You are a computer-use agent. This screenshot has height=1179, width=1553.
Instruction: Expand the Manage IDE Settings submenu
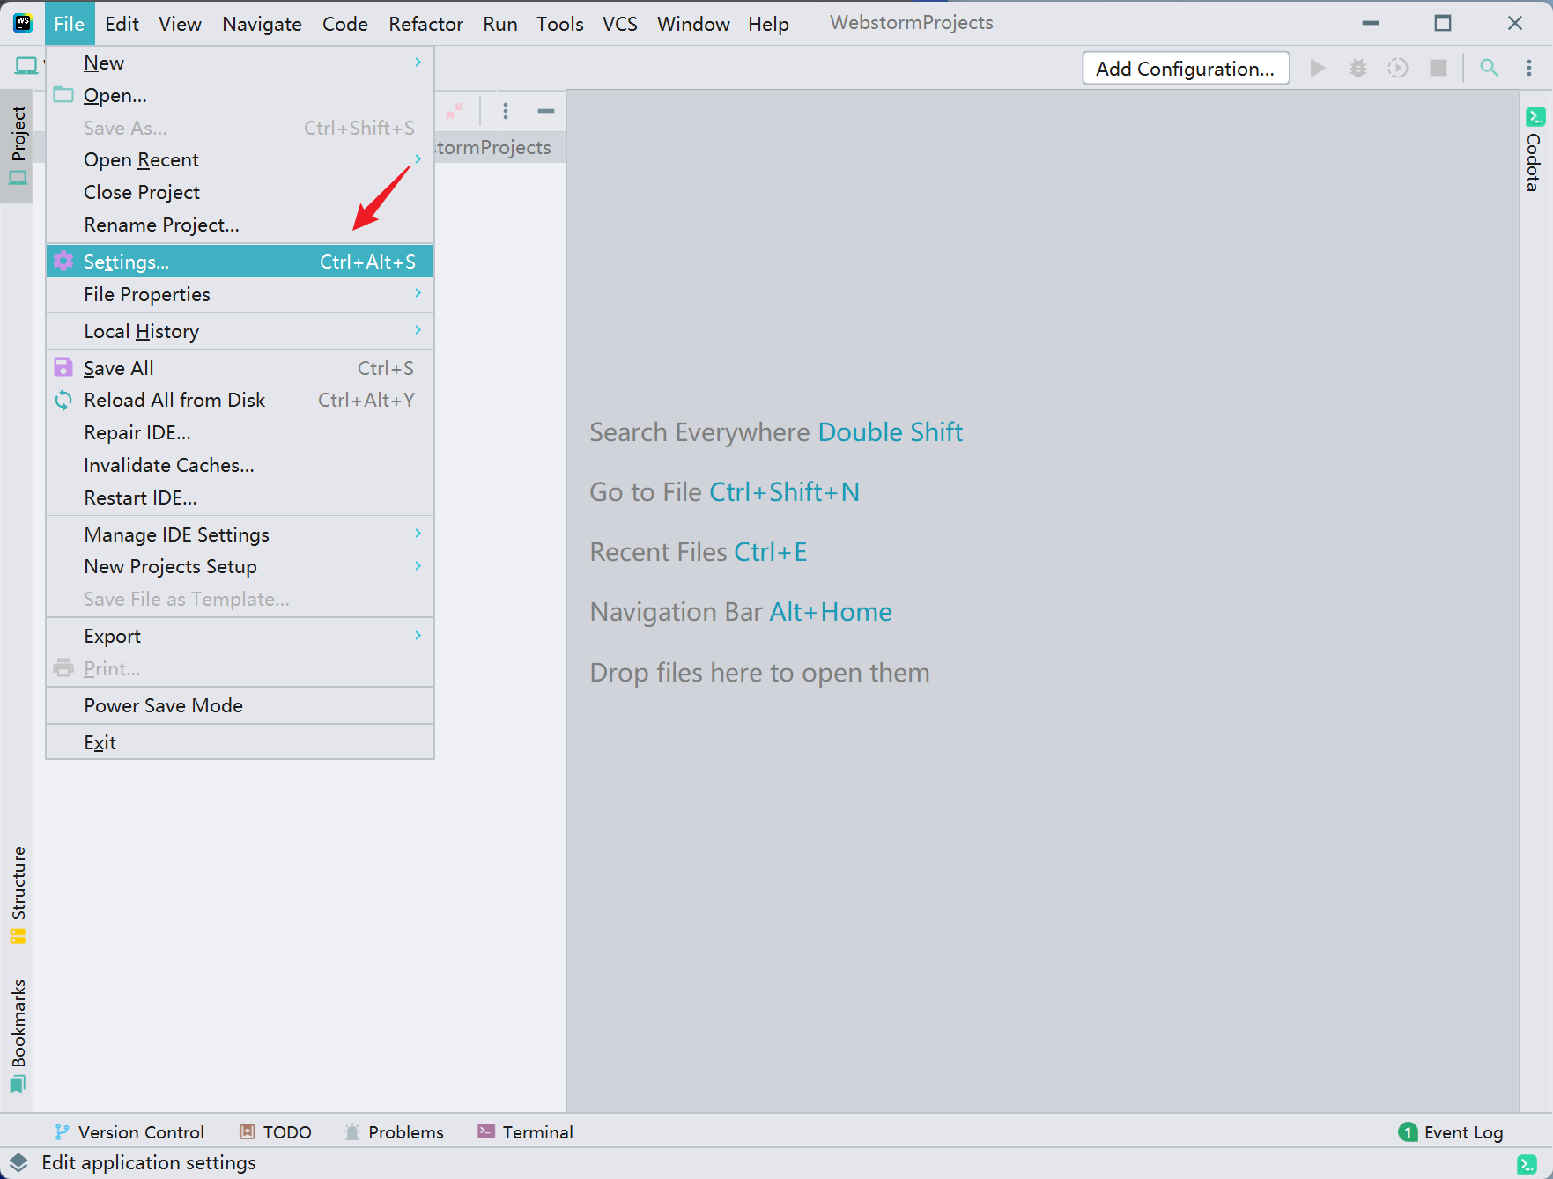(240, 534)
